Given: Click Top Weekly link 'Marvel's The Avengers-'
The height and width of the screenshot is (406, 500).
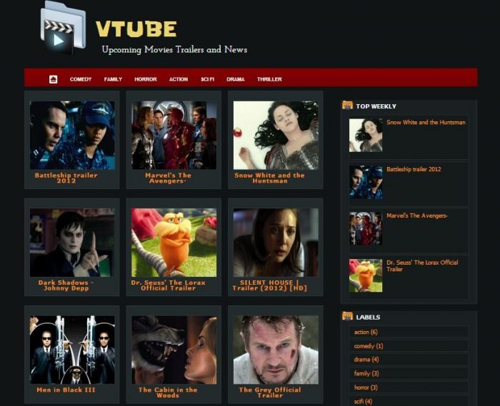Looking at the screenshot, I should point(417,215).
